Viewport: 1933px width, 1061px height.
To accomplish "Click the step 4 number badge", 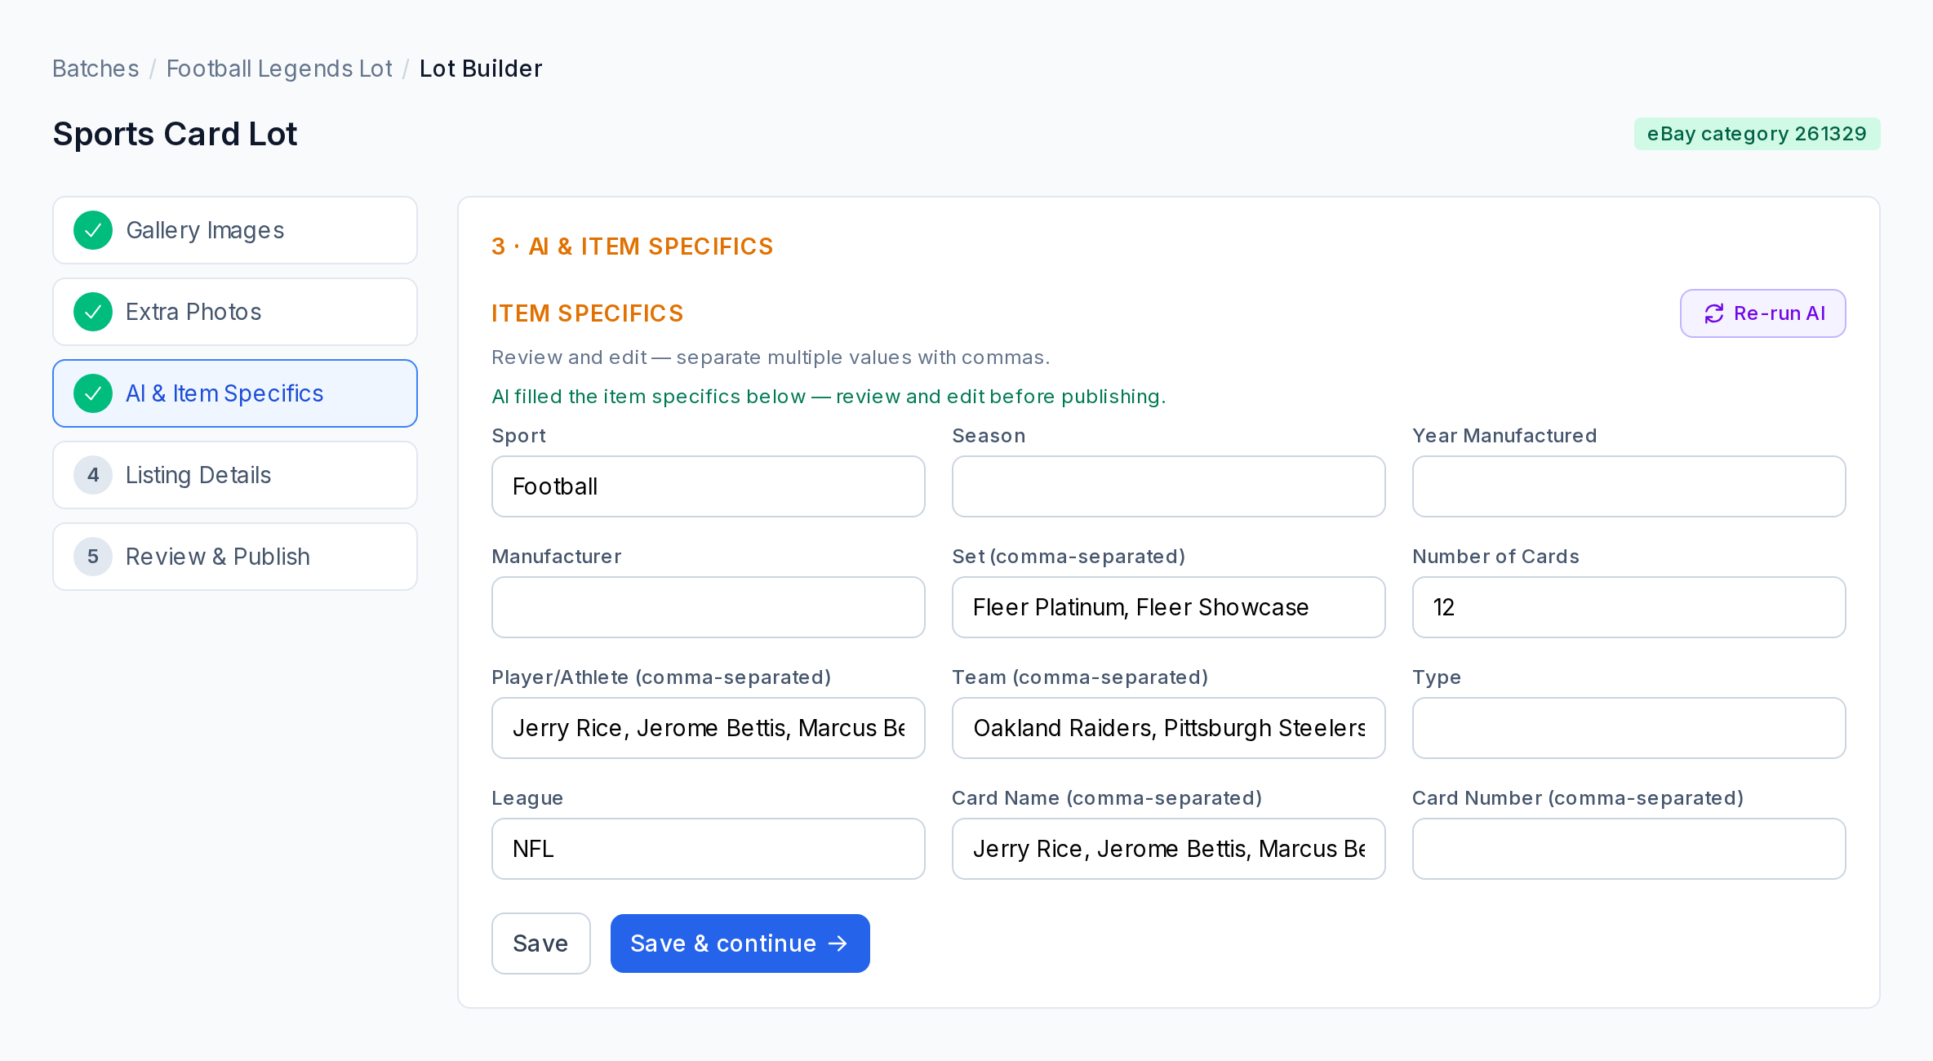I will point(93,475).
